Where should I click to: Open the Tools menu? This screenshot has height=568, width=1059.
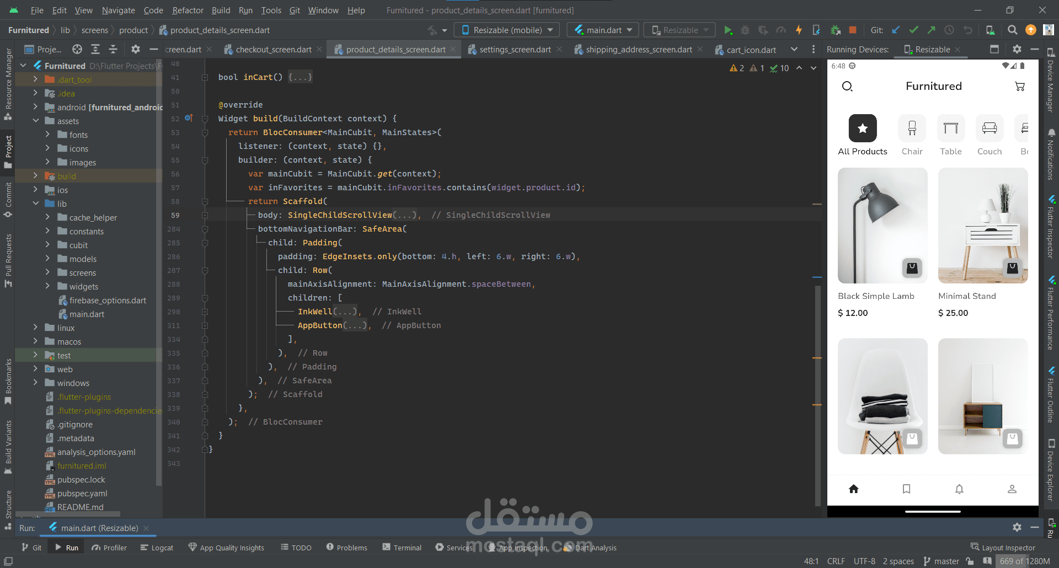point(271,10)
